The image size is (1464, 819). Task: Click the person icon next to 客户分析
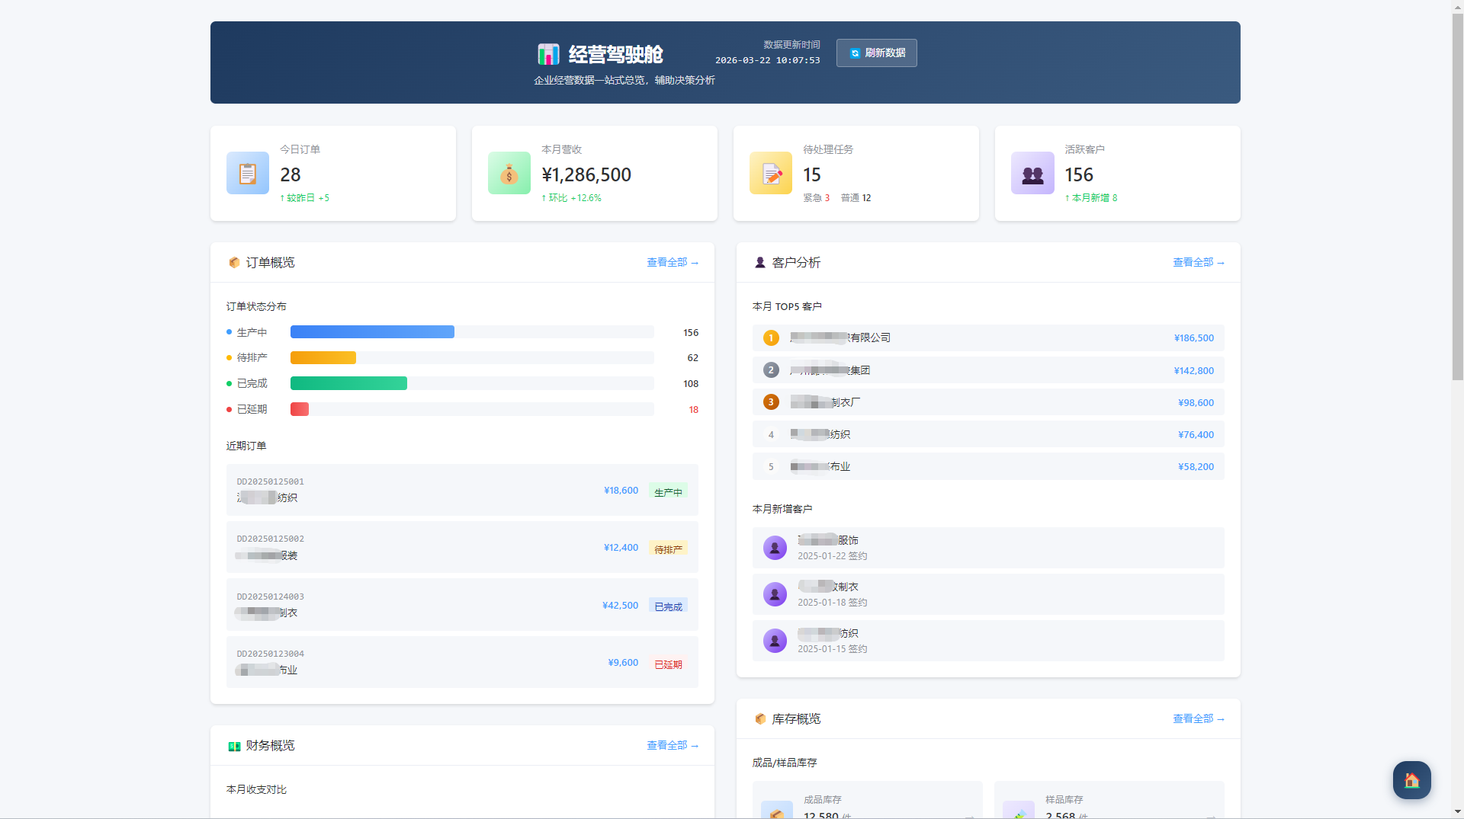tap(760, 263)
